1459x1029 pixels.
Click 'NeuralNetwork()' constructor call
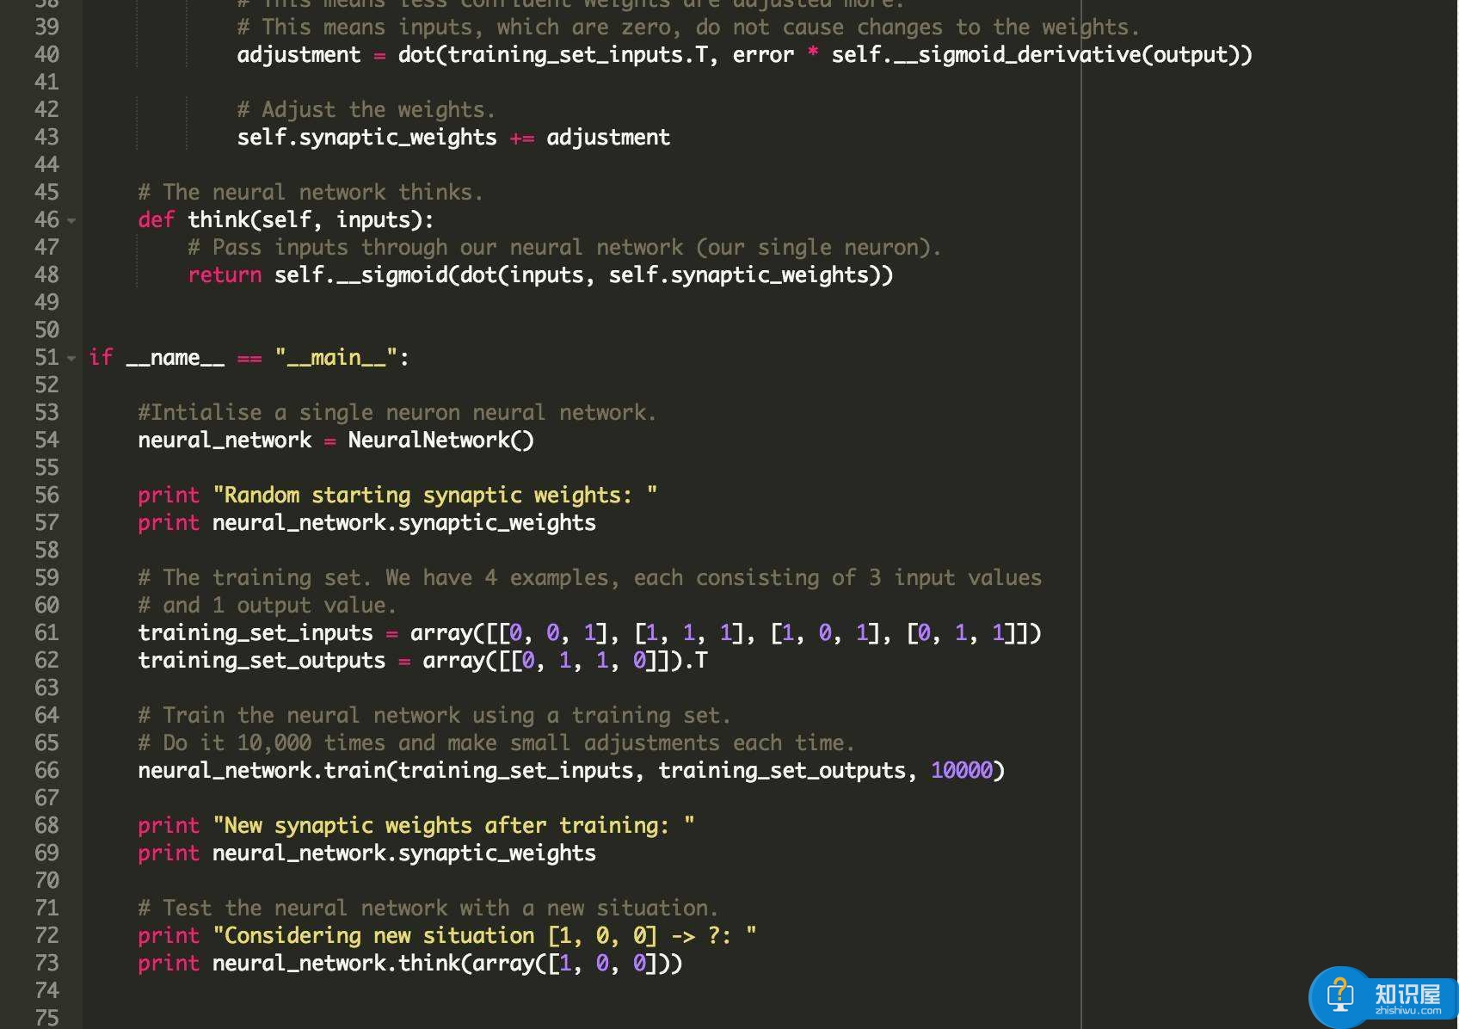click(x=440, y=440)
